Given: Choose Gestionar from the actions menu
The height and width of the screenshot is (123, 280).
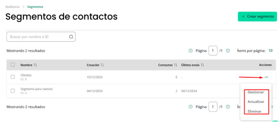Looking at the screenshot, I should 256,92.
